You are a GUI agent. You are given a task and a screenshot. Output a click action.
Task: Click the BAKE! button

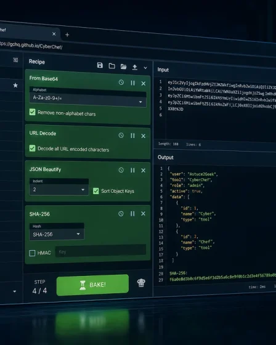(92, 285)
